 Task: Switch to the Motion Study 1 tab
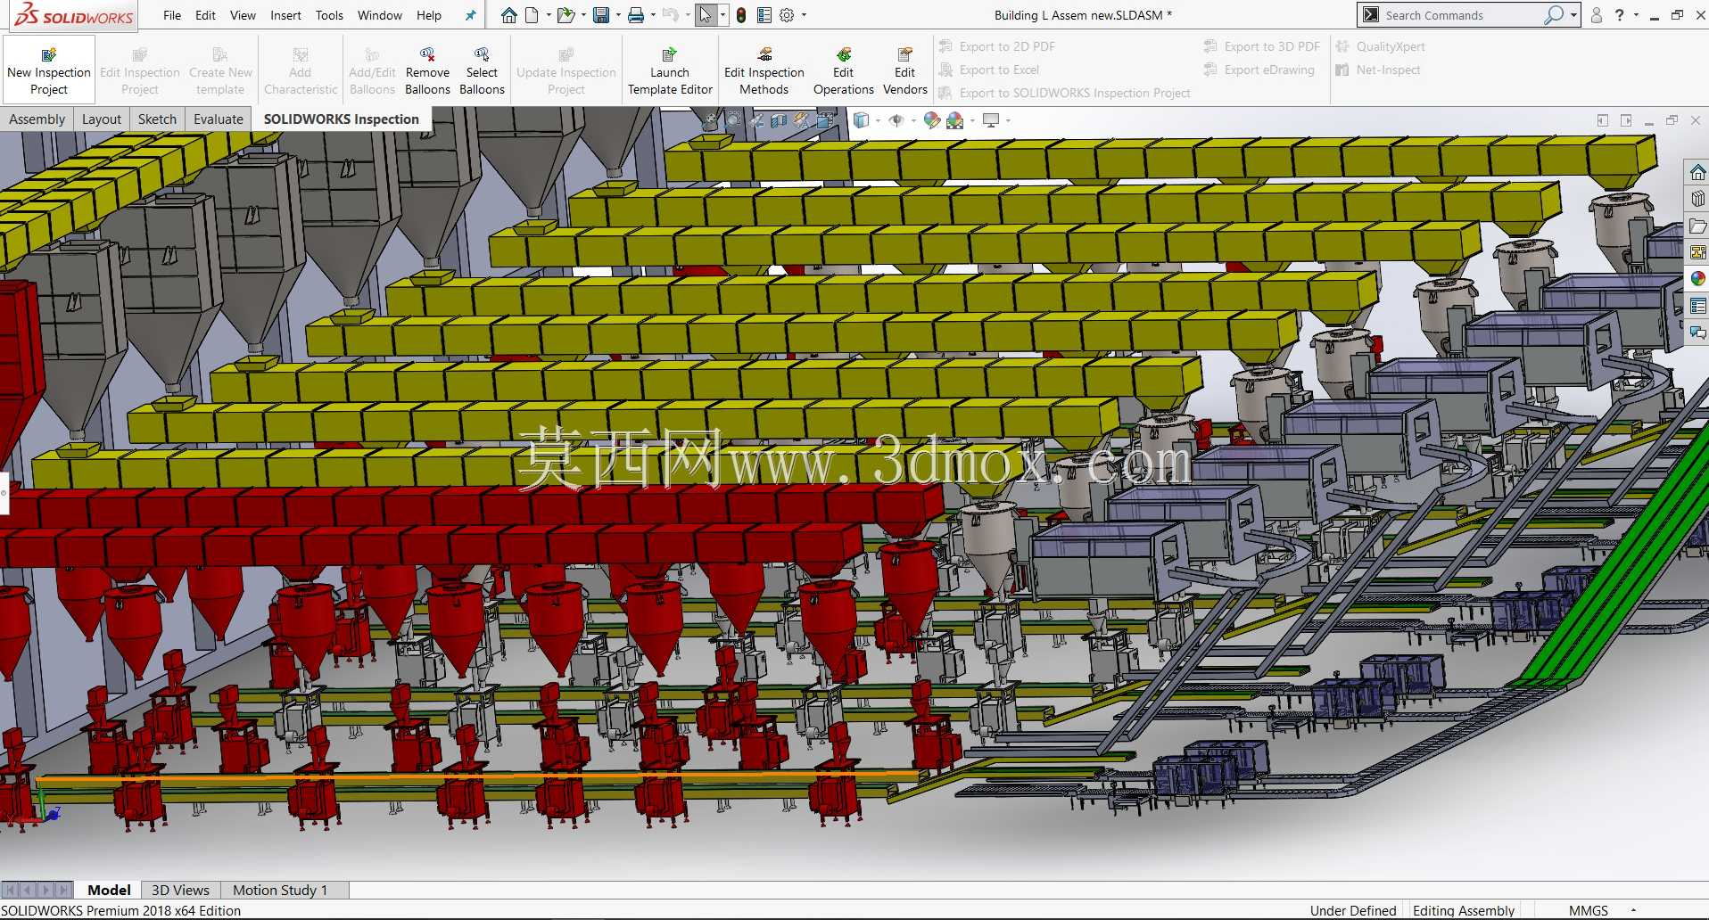(x=280, y=890)
